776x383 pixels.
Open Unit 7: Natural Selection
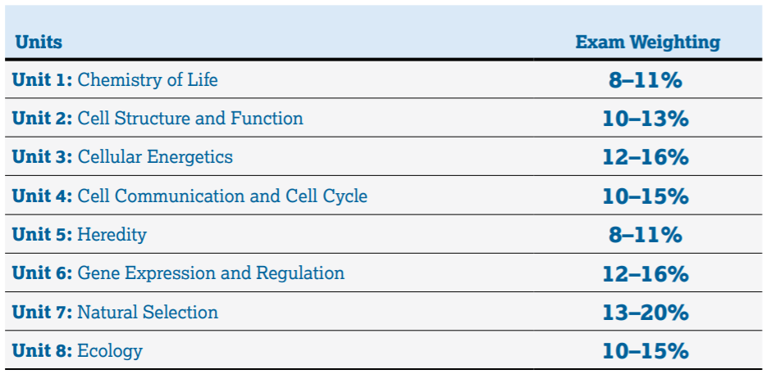coord(115,312)
